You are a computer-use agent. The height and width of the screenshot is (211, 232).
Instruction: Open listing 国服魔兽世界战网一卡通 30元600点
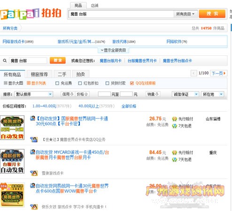(x=72, y=121)
